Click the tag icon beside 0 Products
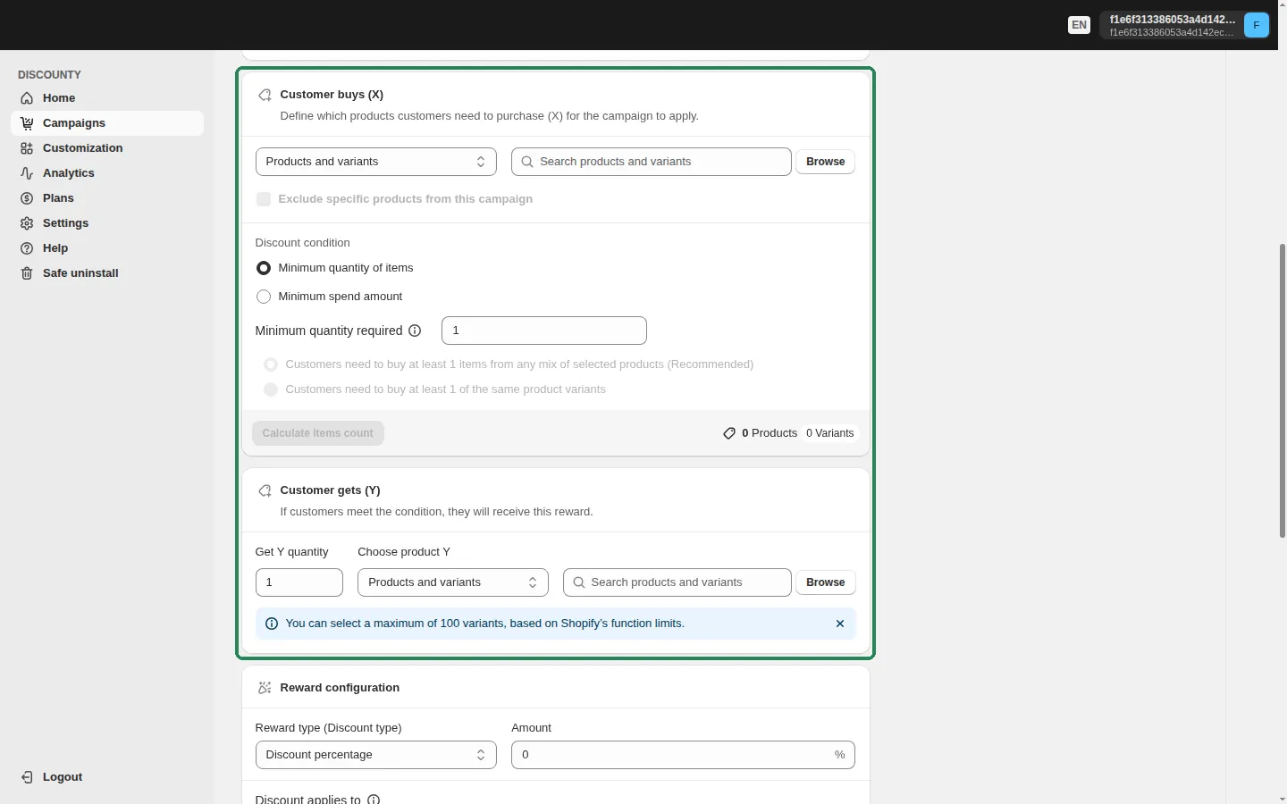1287x804 pixels. (729, 433)
